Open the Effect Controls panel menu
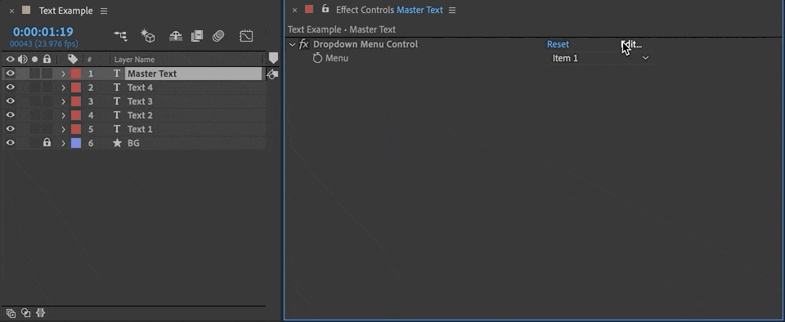The width and height of the screenshot is (785, 322). [x=452, y=10]
